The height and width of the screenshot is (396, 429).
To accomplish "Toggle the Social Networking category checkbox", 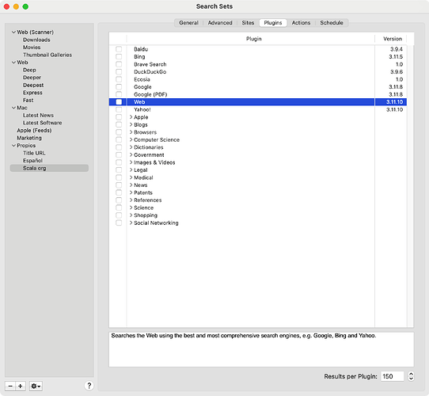I will 119,223.
